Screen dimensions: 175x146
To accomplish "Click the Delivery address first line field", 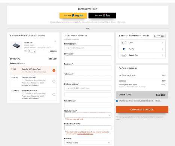I will 87,88.
